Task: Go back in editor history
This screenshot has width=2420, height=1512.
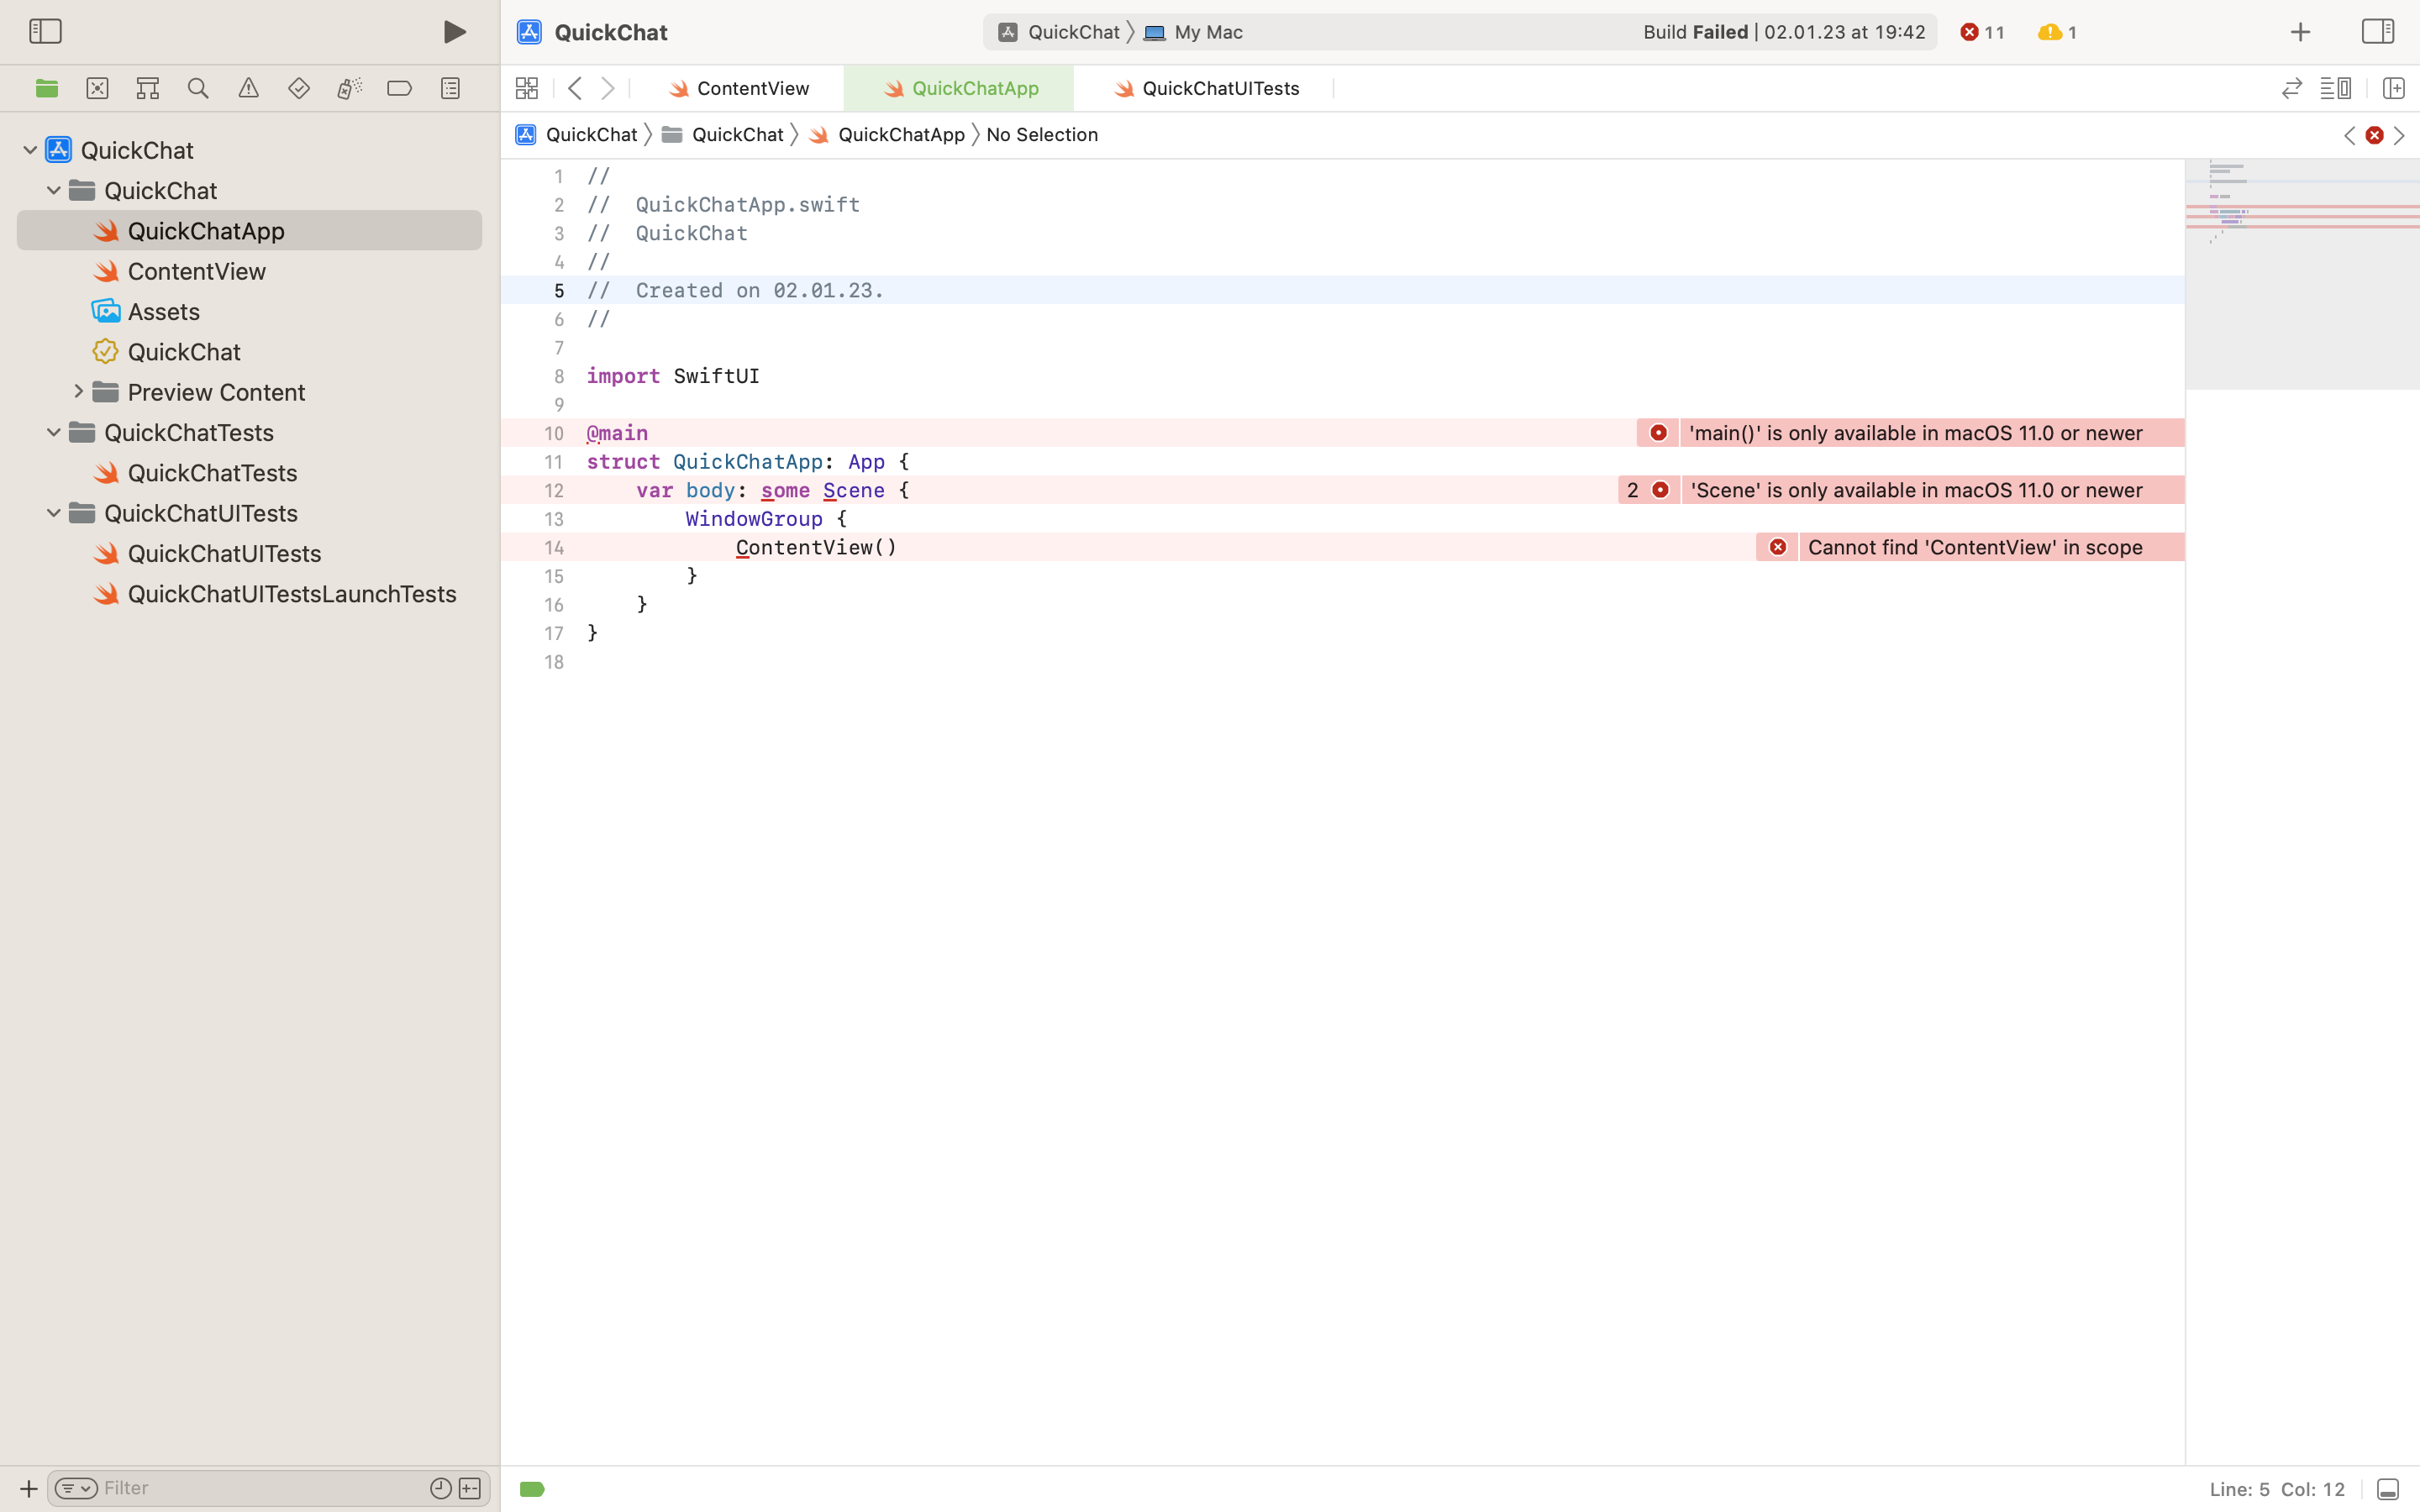Action: point(575,88)
